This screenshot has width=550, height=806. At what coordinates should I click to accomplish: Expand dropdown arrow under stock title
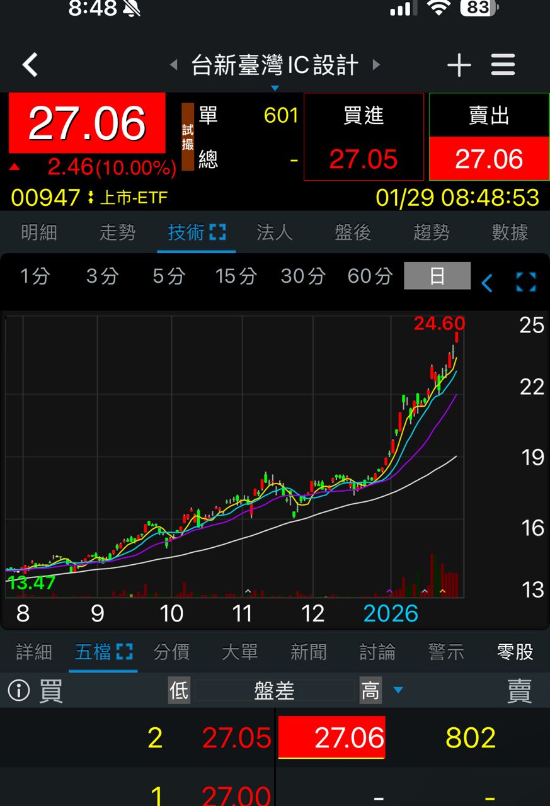275,88
